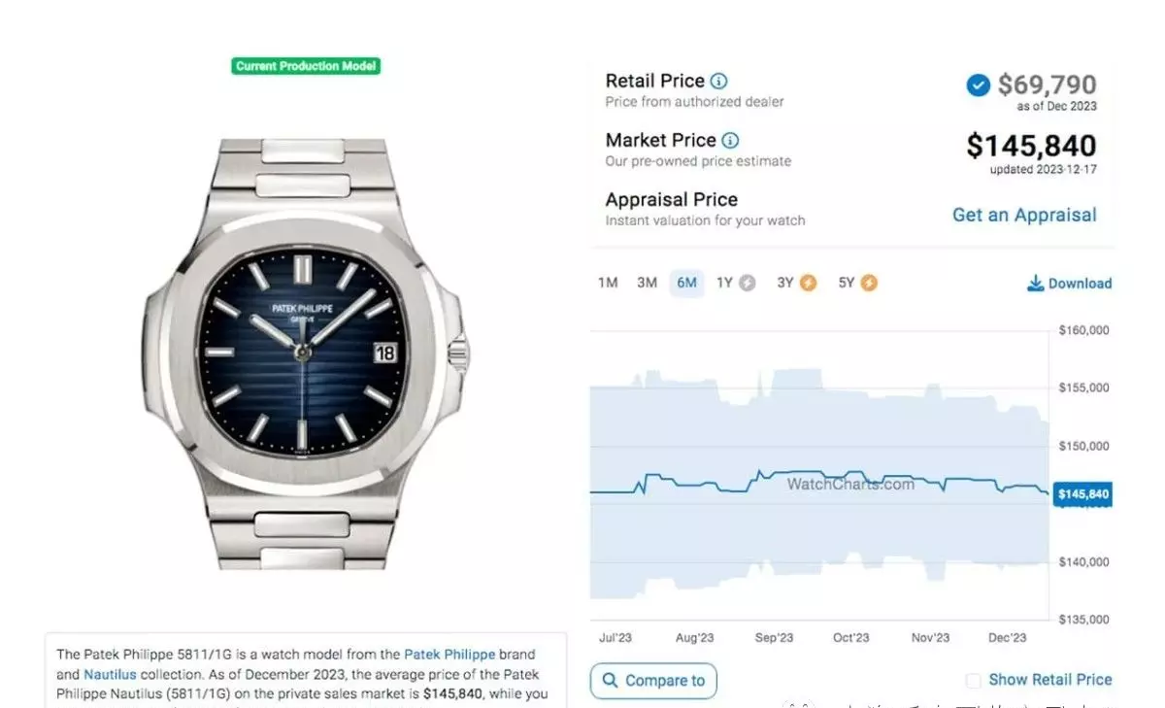Enable the Show Retail Price checkbox
Screen dimensions: 1165x708
(x=974, y=681)
